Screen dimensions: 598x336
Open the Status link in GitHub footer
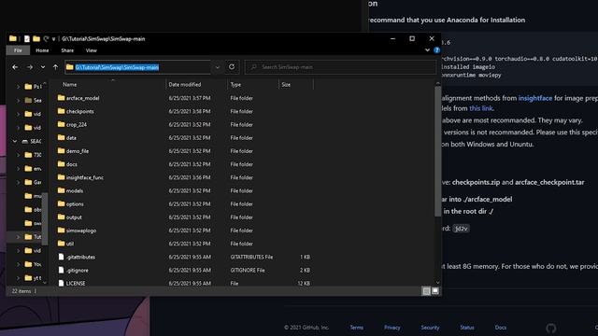pos(467,328)
